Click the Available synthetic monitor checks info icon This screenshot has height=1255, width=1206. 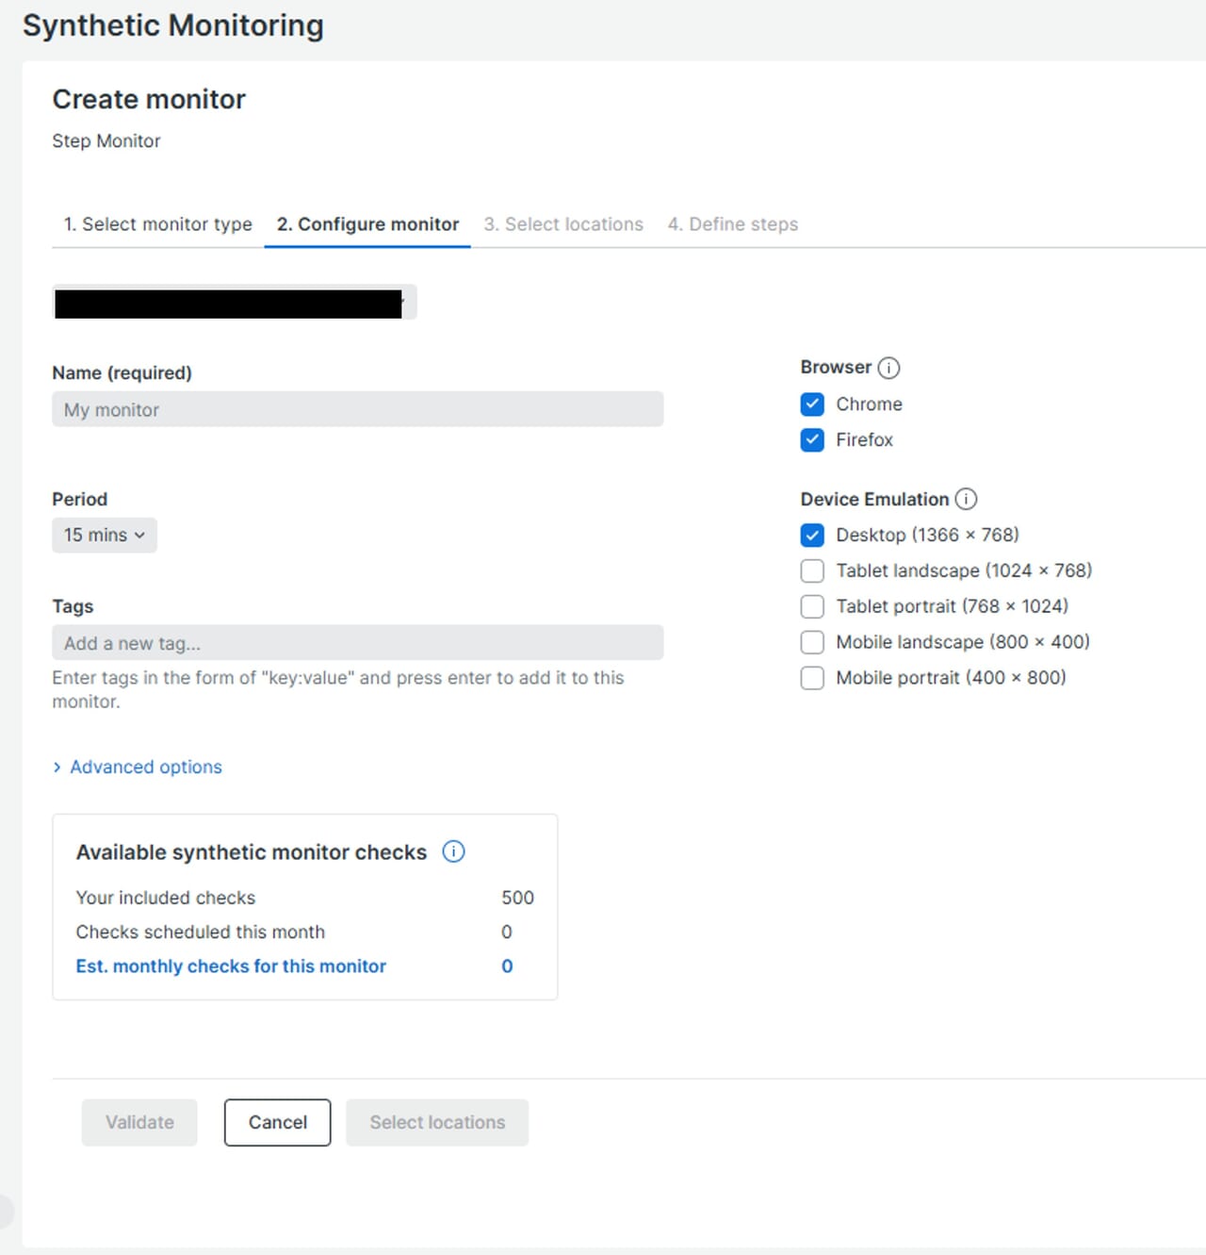pos(453,851)
